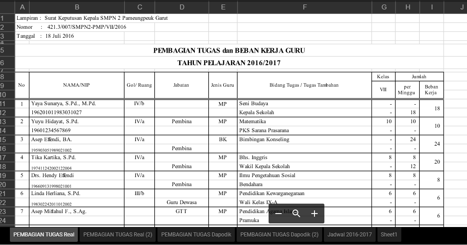Click the Guru Dewasa cell

point(182,202)
